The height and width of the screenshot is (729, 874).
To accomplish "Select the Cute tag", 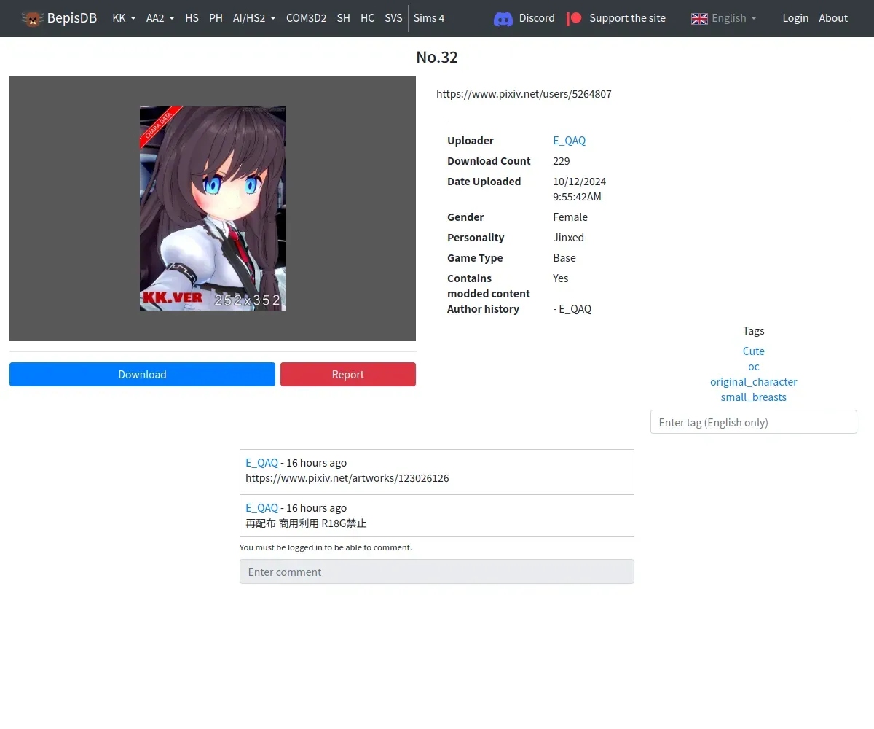I will tap(754, 351).
